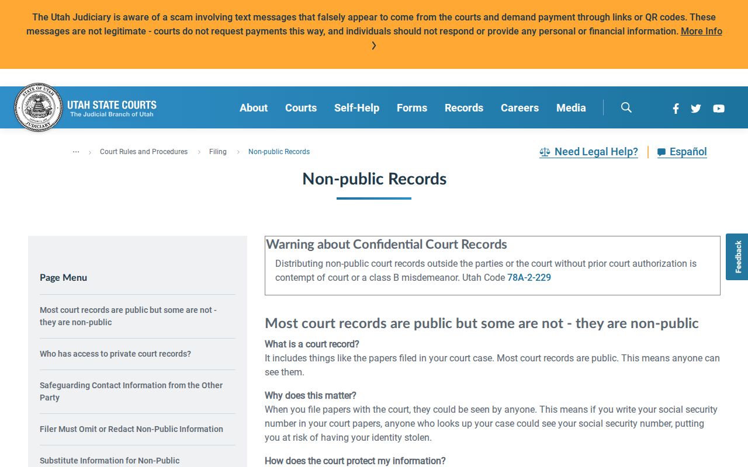Click the 'Page Menu' sidebar title

pos(63,278)
